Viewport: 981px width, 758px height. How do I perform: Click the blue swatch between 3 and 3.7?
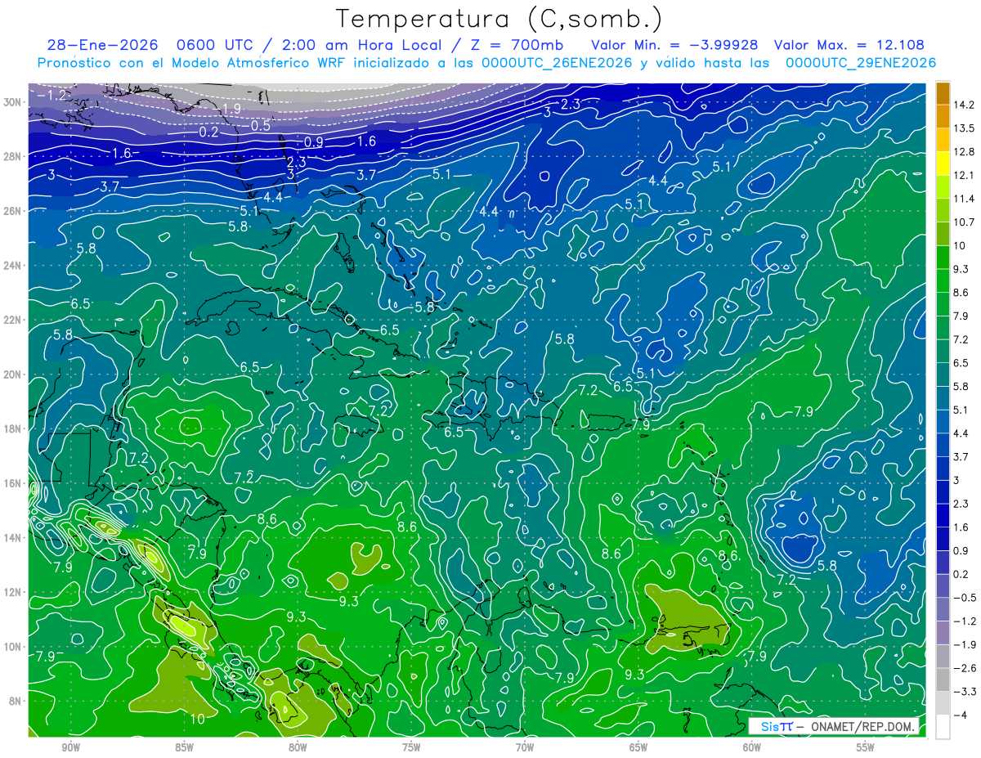point(943,469)
